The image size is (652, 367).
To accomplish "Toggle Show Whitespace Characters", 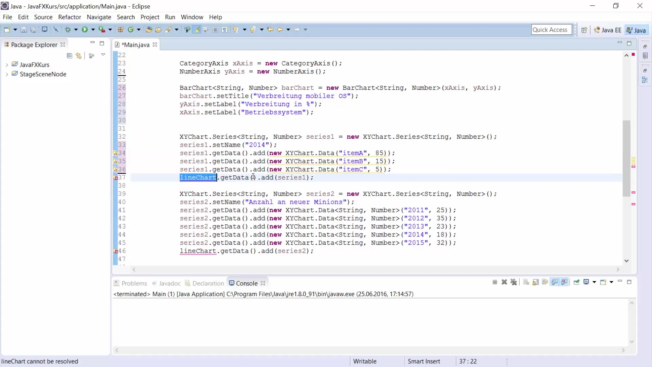I will 225,30.
